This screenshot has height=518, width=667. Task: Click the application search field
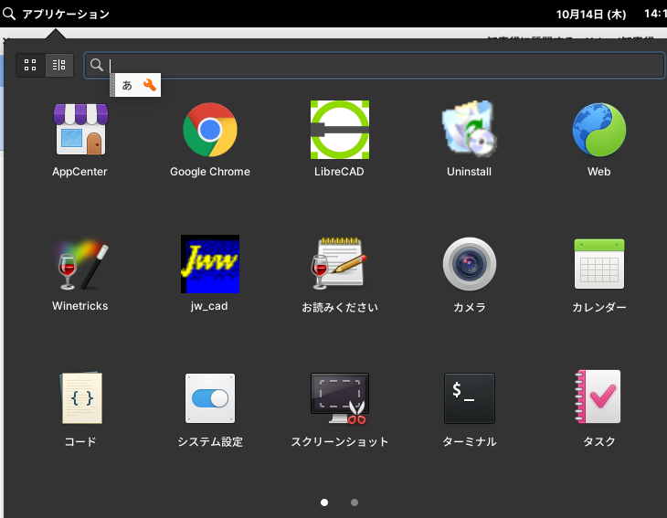point(375,65)
